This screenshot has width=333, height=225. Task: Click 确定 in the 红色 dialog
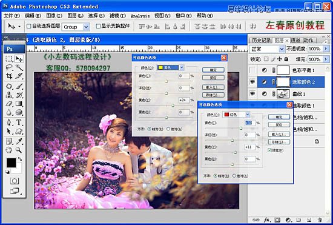tap(279, 117)
